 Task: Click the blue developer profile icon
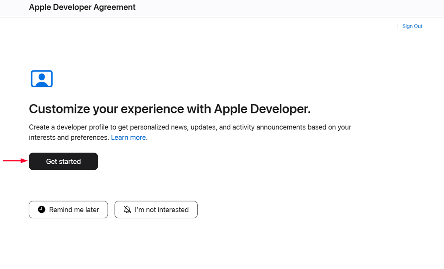point(42,79)
